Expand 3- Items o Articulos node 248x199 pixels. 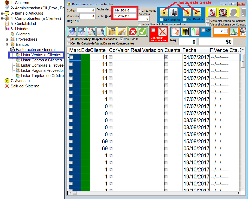click(x=2, y=13)
